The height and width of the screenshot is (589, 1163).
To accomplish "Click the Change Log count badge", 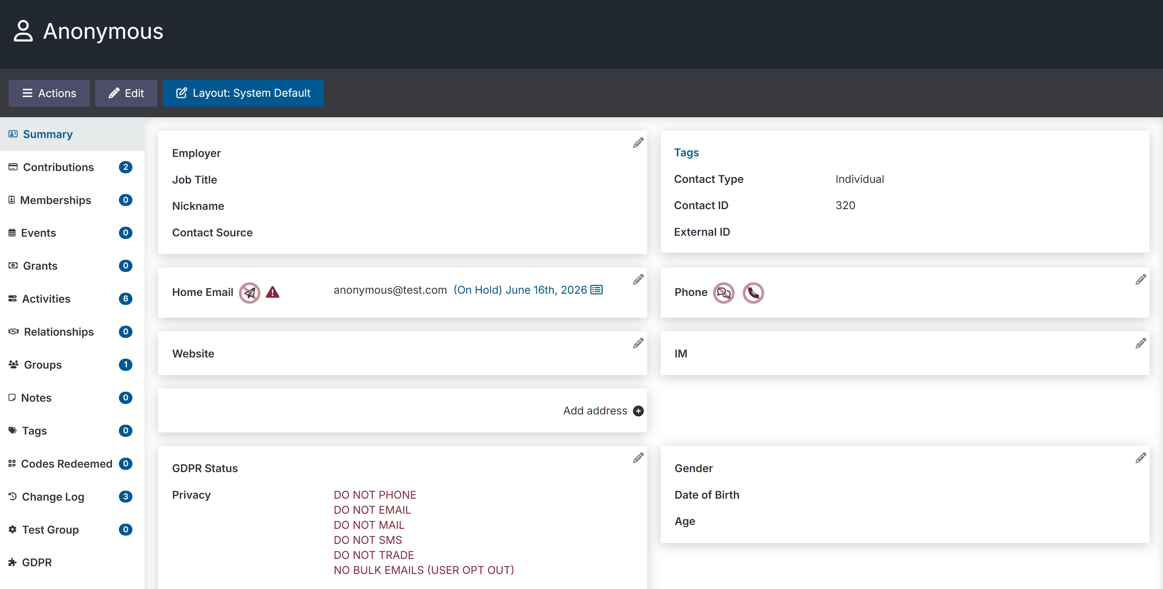I will (x=126, y=496).
